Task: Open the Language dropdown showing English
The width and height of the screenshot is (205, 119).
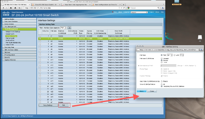Action: 139,12
